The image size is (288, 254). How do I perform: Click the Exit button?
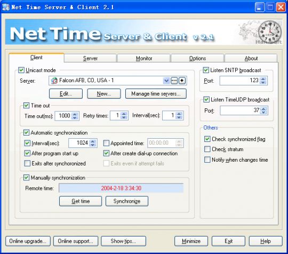(228, 241)
